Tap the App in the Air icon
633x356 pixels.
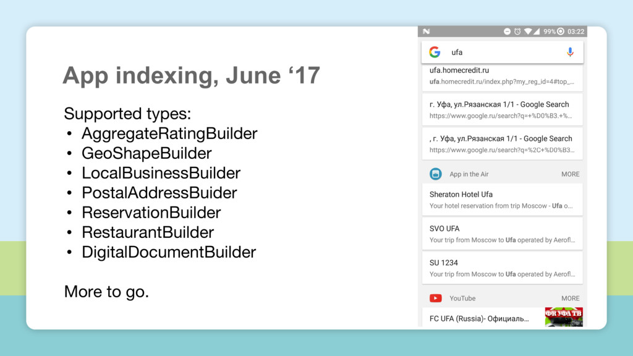coord(435,174)
